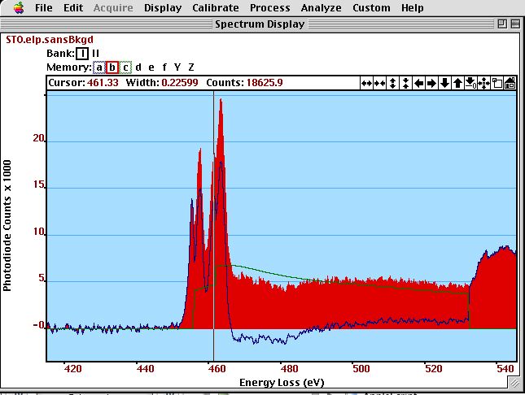Toggle memory b spectrum display
This screenshot has width=525, height=395.
click(113, 67)
